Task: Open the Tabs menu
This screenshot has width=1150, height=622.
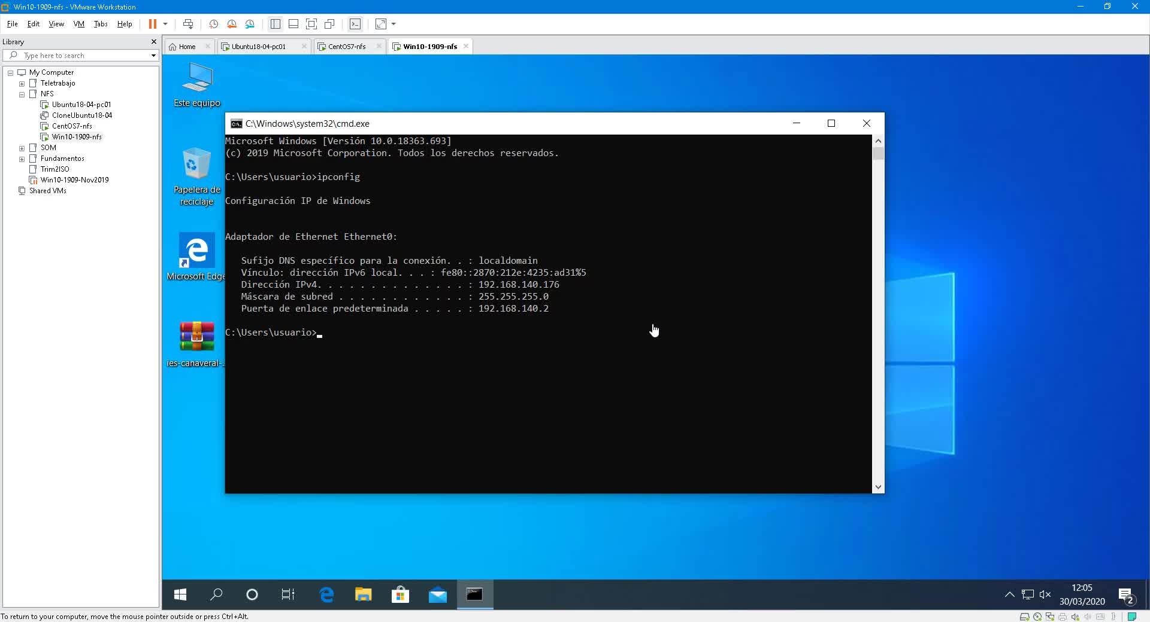Action: (x=101, y=24)
